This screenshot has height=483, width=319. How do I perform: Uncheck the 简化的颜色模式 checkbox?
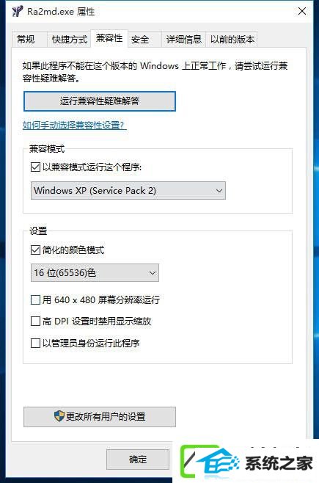coord(35,250)
